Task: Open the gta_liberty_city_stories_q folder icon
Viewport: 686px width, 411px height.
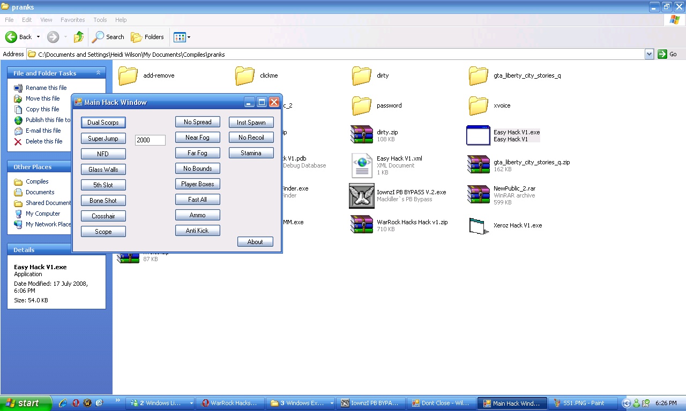Action: (479, 75)
